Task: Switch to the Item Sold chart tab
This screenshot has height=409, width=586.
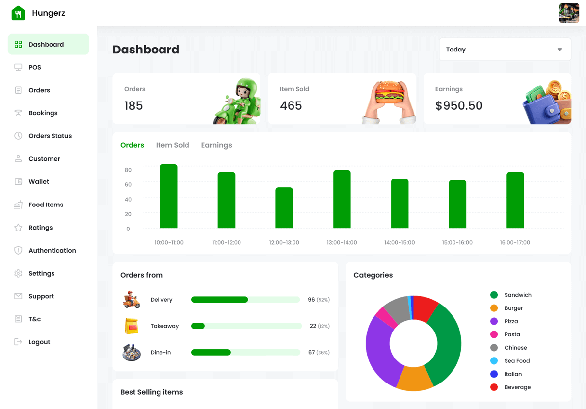Action: tap(172, 145)
